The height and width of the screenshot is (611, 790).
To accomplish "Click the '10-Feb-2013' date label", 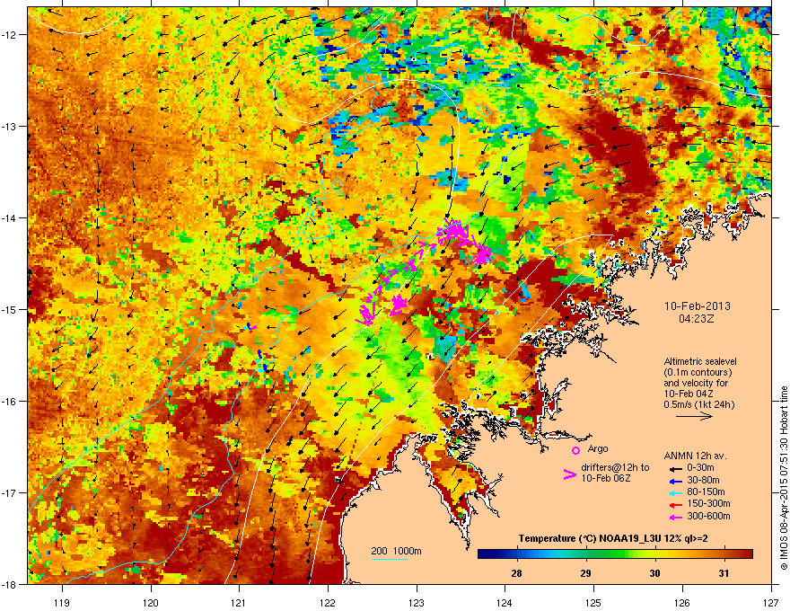I will [698, 306].
